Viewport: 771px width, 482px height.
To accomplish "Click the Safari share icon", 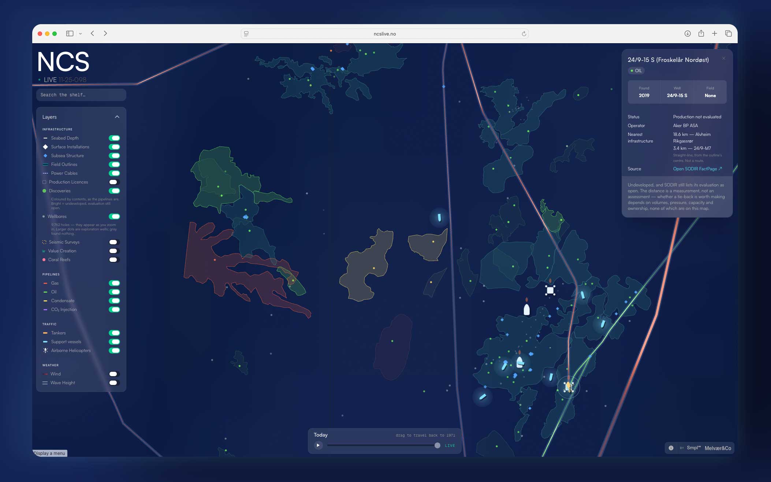I will pyautogui.click(x=701, y=33).
